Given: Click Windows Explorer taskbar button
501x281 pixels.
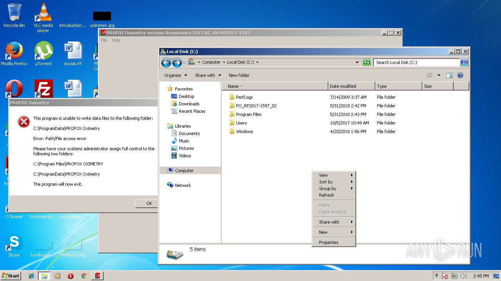Looking at the screenshot, I should pos(44,276).
